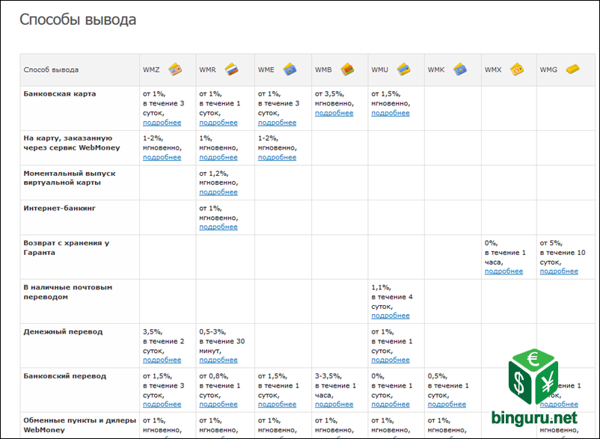This screenshot has width=600, height=439.
Task: Click the 'WMR' column header label
Action: [x=207, y=70]
